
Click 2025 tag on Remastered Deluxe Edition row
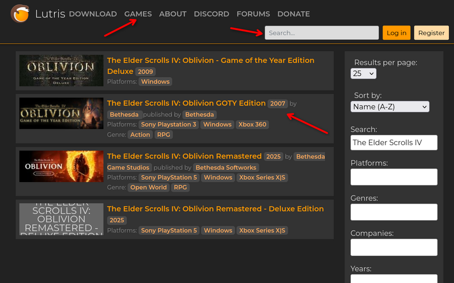pyautogui.click(x=117, y=220)
